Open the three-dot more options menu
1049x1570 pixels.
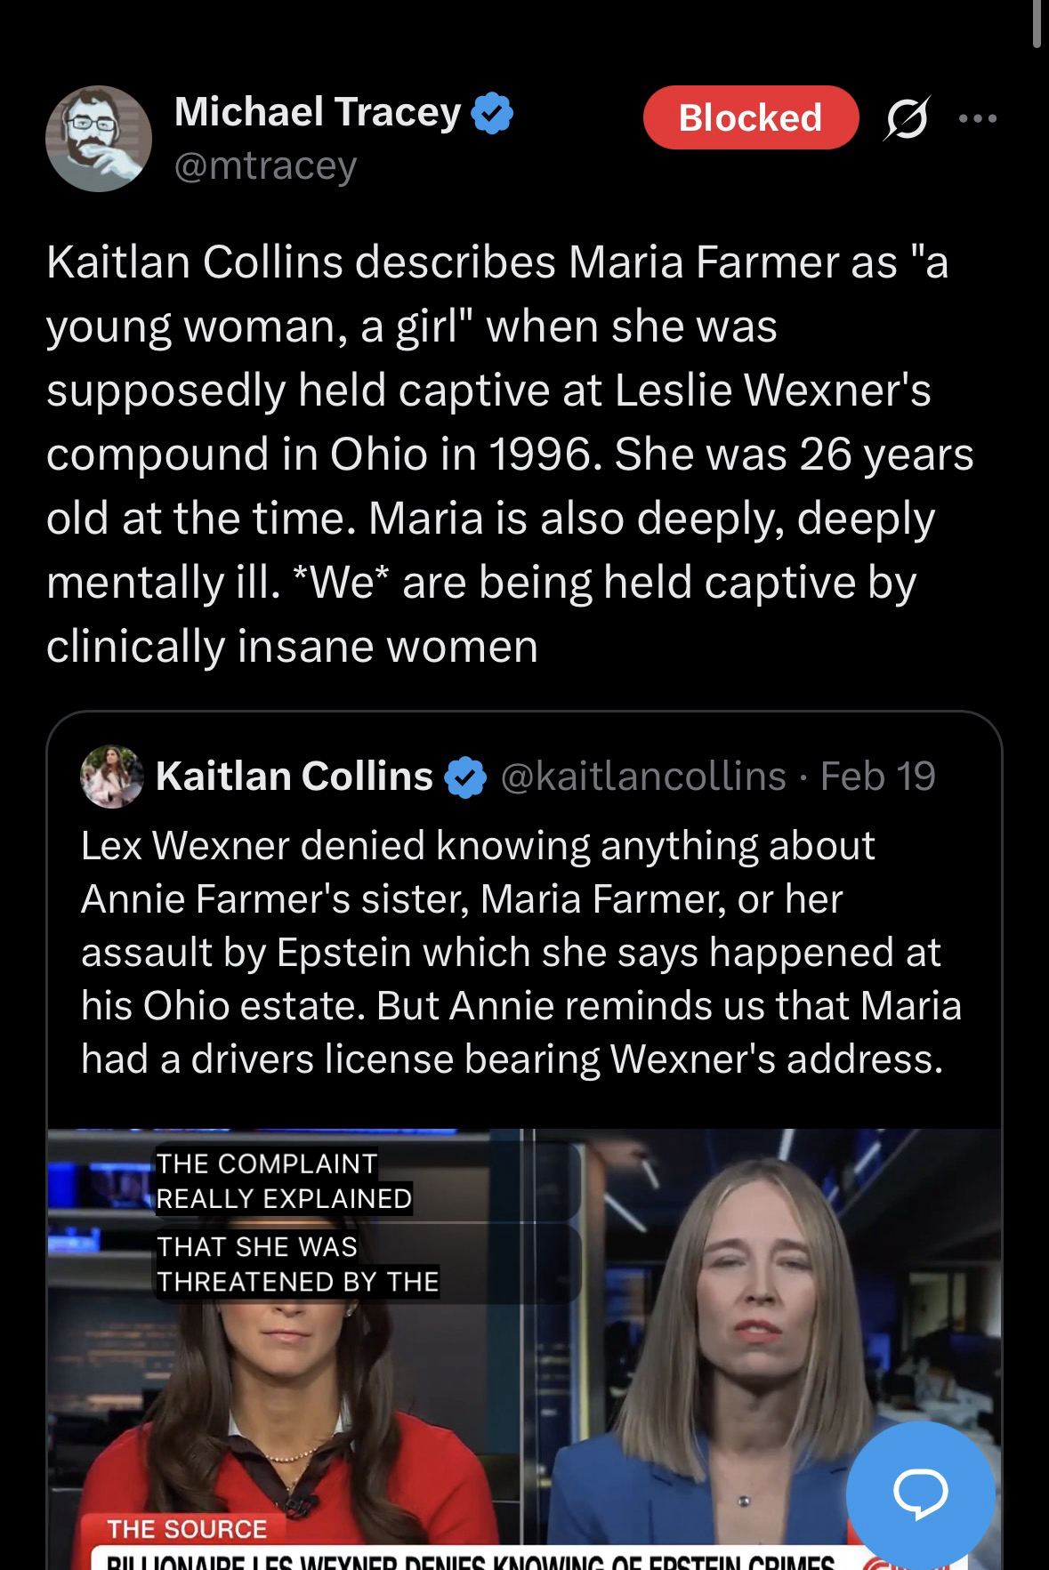(978, 117)
